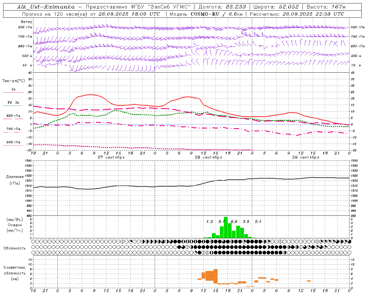
Task: Select the 1.3 precipitation total value
Action: coord(210,221)
